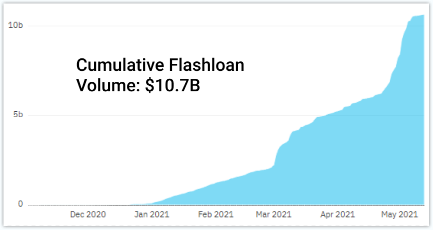Select the Mar 2021 axis label
This screenshot has height=230, width=433.
click(x=273, y=215)
